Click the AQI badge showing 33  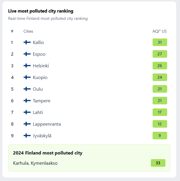pos(158,163)
